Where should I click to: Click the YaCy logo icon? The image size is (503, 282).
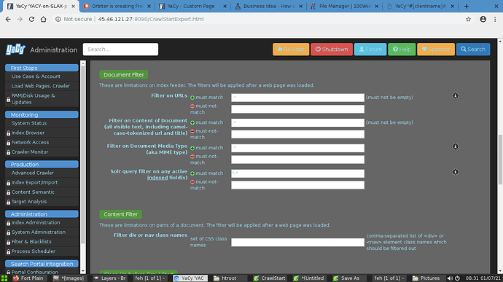(x=15, y=50)
